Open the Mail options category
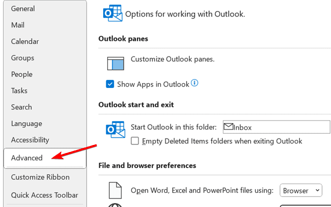The image size is (331, 207). tap(18, 25)
